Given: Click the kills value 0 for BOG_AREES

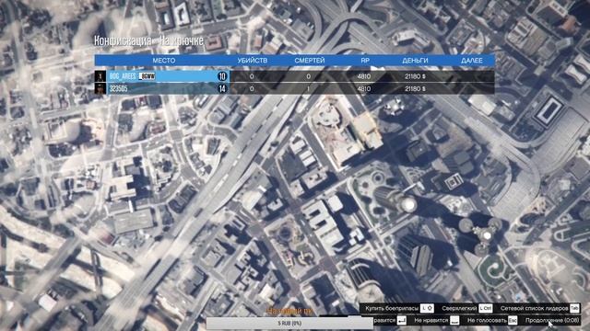Looking at the screenshot, I should point(252,76).
